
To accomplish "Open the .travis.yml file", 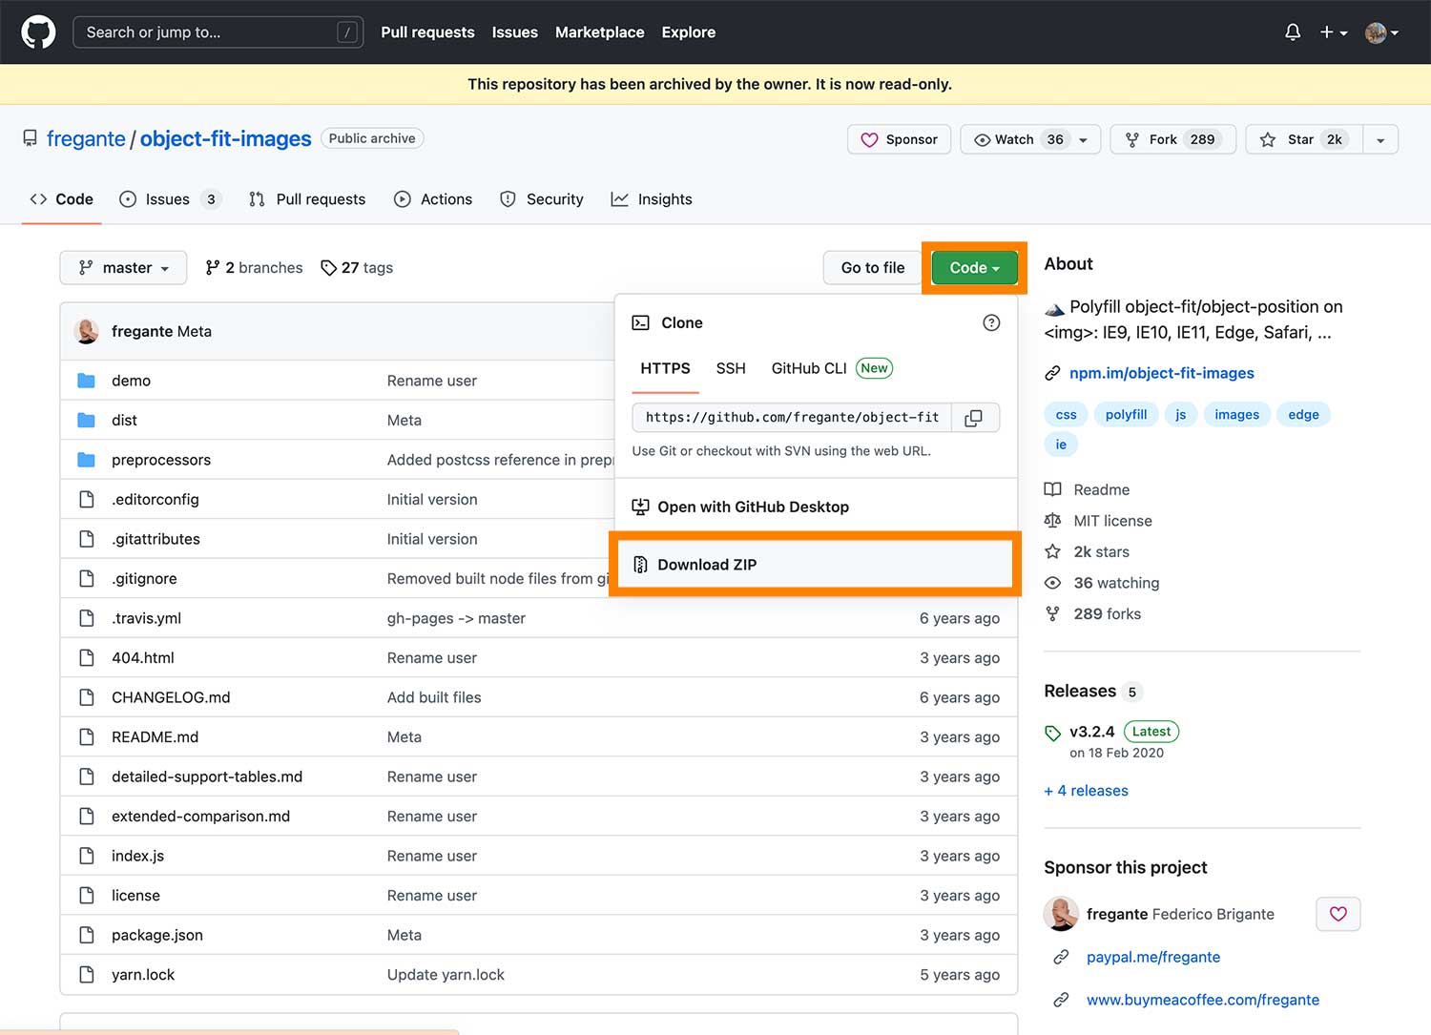I will tap(146, 618).
